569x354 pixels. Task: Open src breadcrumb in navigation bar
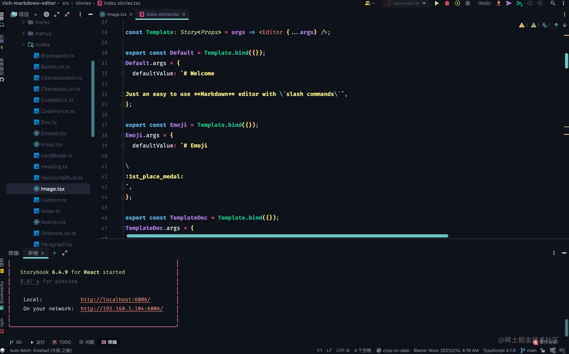(66, 3)
